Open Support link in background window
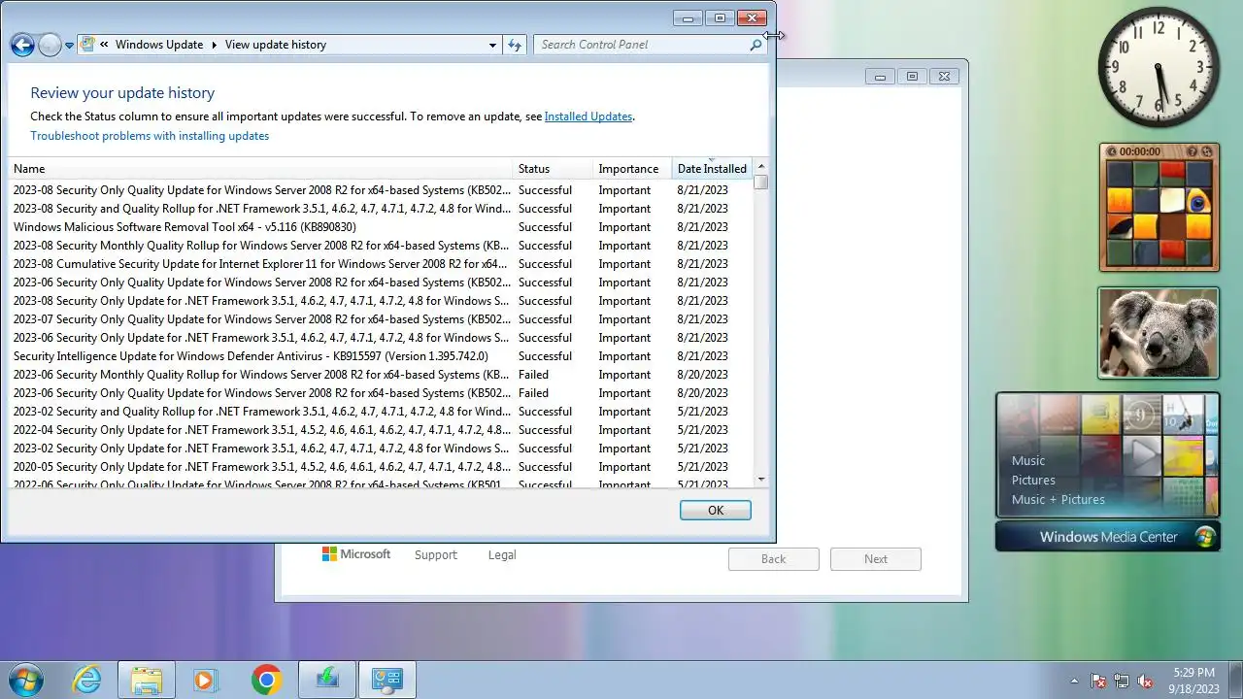This screenshot has width=1243, height=699. point(435,555)
